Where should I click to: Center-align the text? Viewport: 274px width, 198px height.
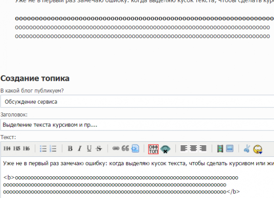tap(193, 148)
